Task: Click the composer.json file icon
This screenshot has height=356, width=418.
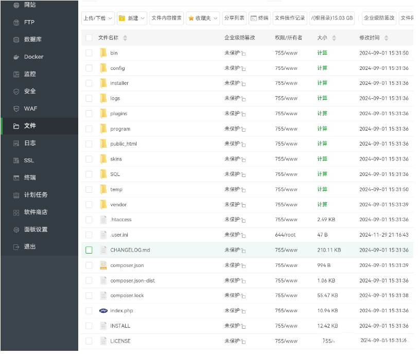Action: coord(103,265)
